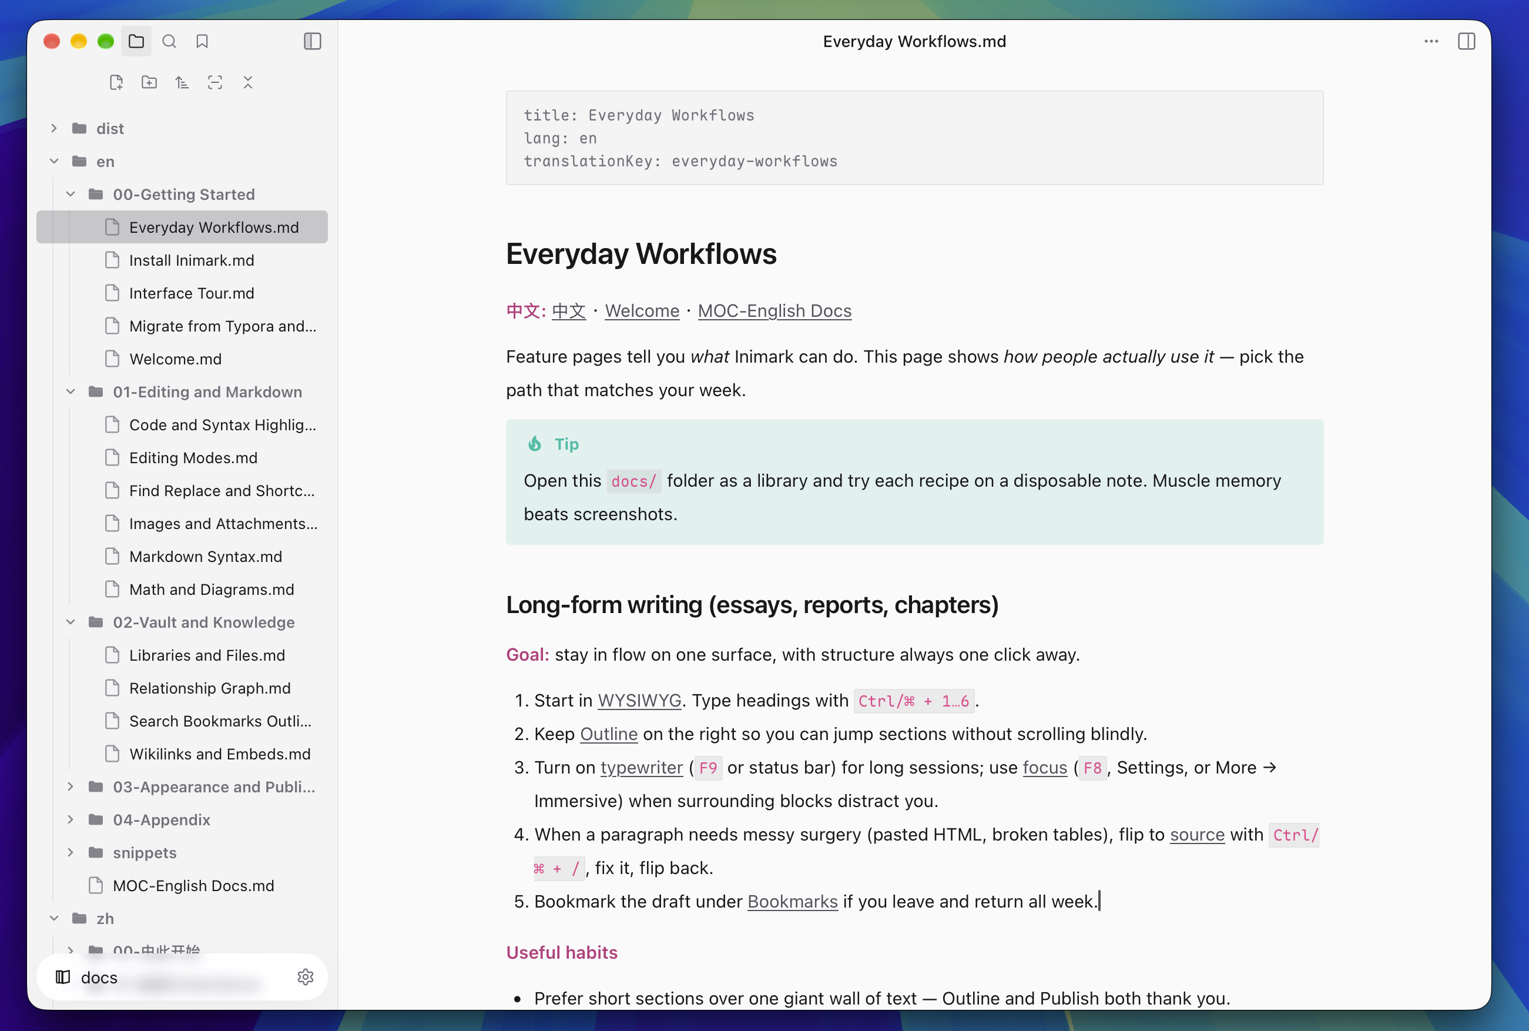Screen dimensions: 1529x1031
Task: Follow the focus link in step 3
Action: 1045,768
